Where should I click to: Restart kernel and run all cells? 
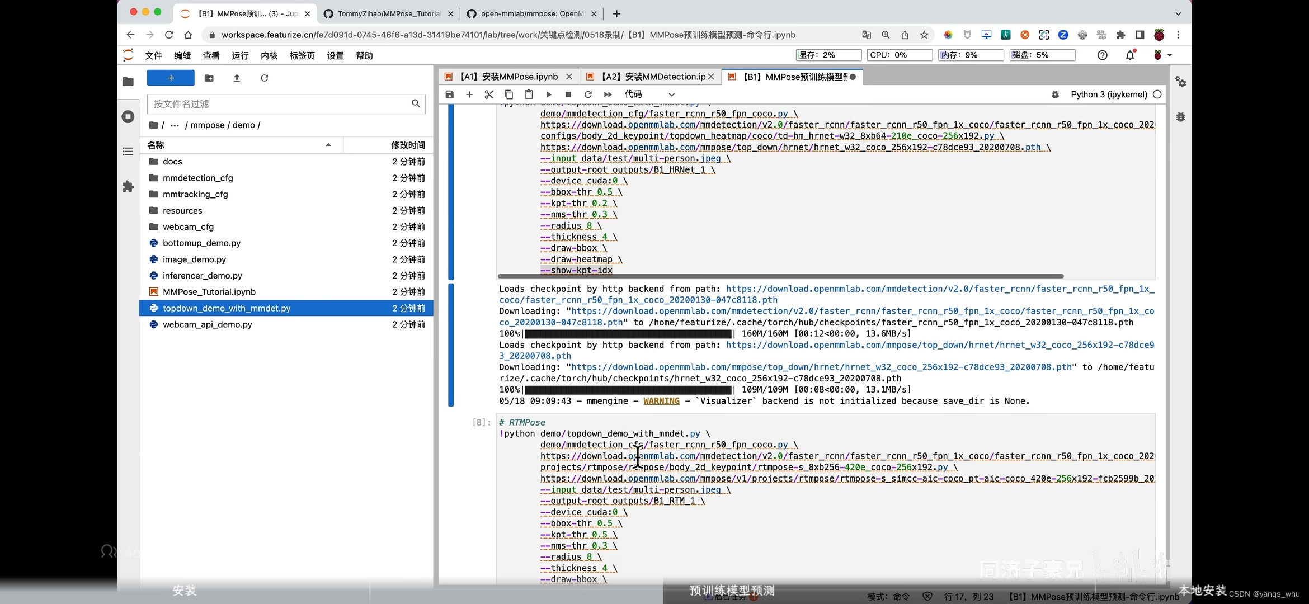(x=608, y=95)
